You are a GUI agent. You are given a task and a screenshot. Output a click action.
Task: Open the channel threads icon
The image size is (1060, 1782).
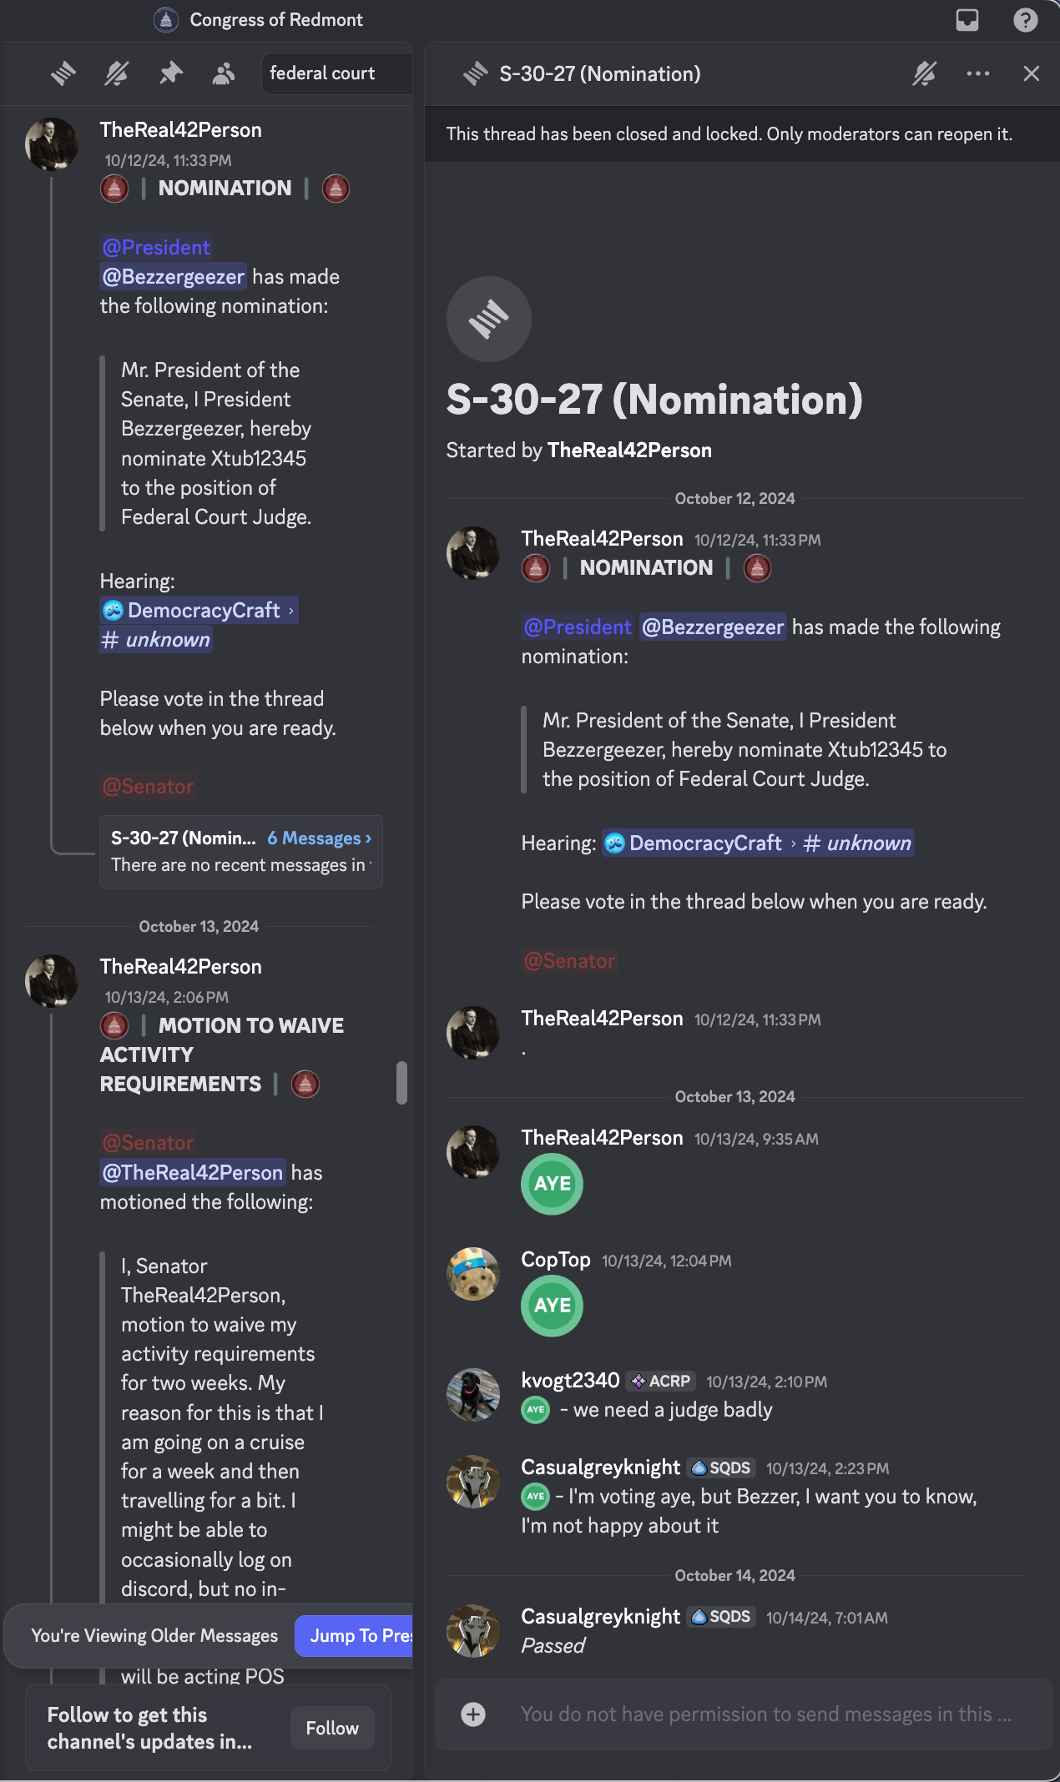click(x=63, y=73)
